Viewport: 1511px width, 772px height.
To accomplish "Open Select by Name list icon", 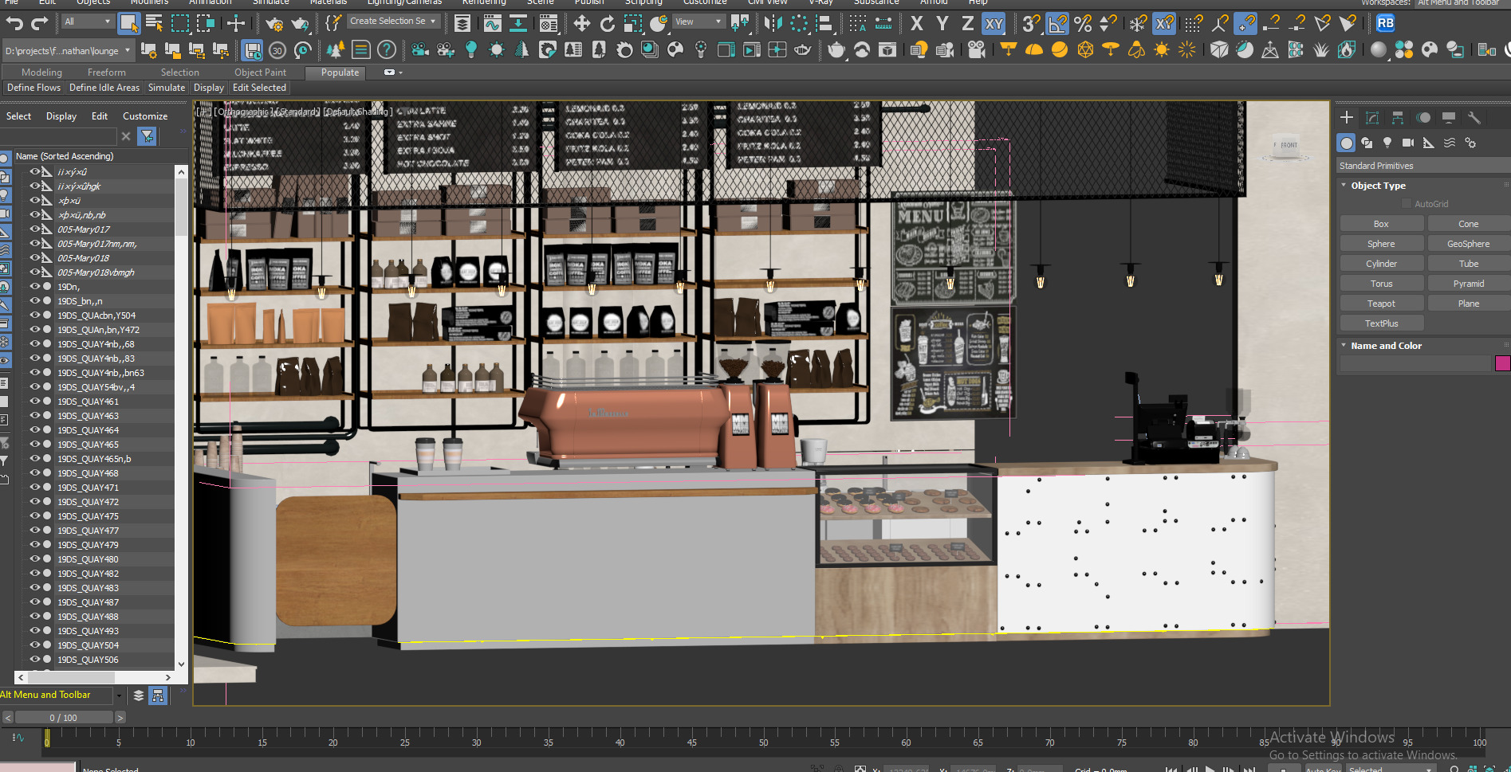I will [154, 23].
